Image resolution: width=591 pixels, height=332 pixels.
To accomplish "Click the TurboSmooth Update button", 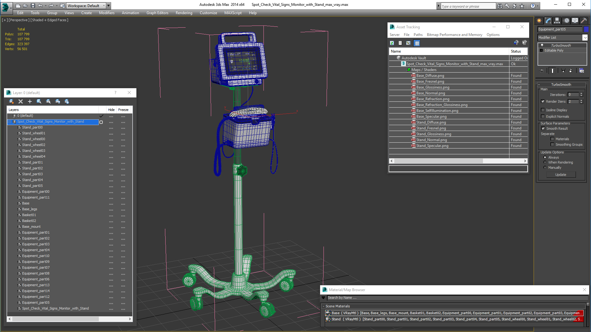I will coord(561,175).
